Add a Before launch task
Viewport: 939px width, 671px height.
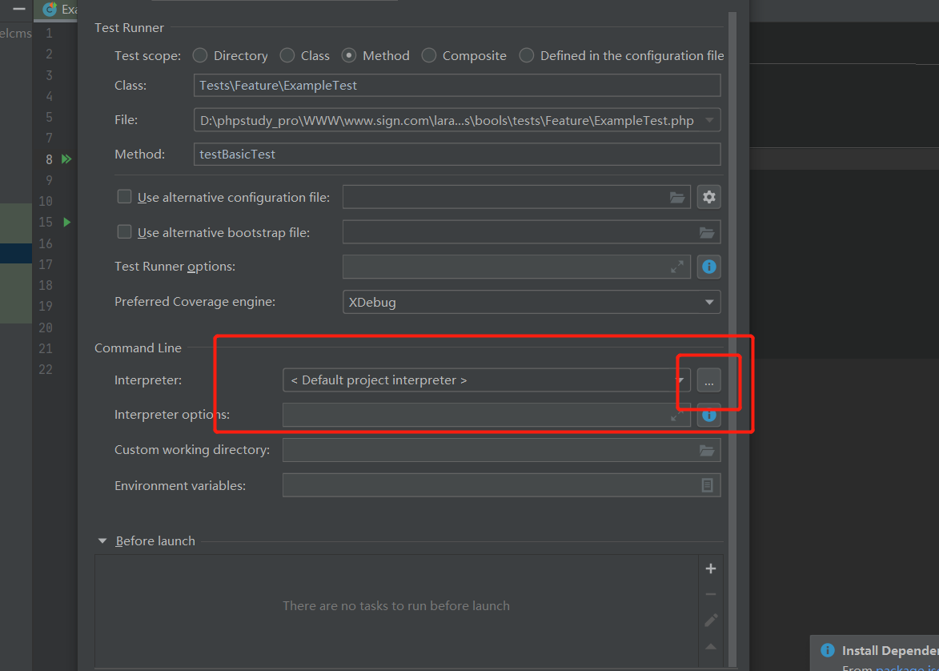click(x=711, y=569)
